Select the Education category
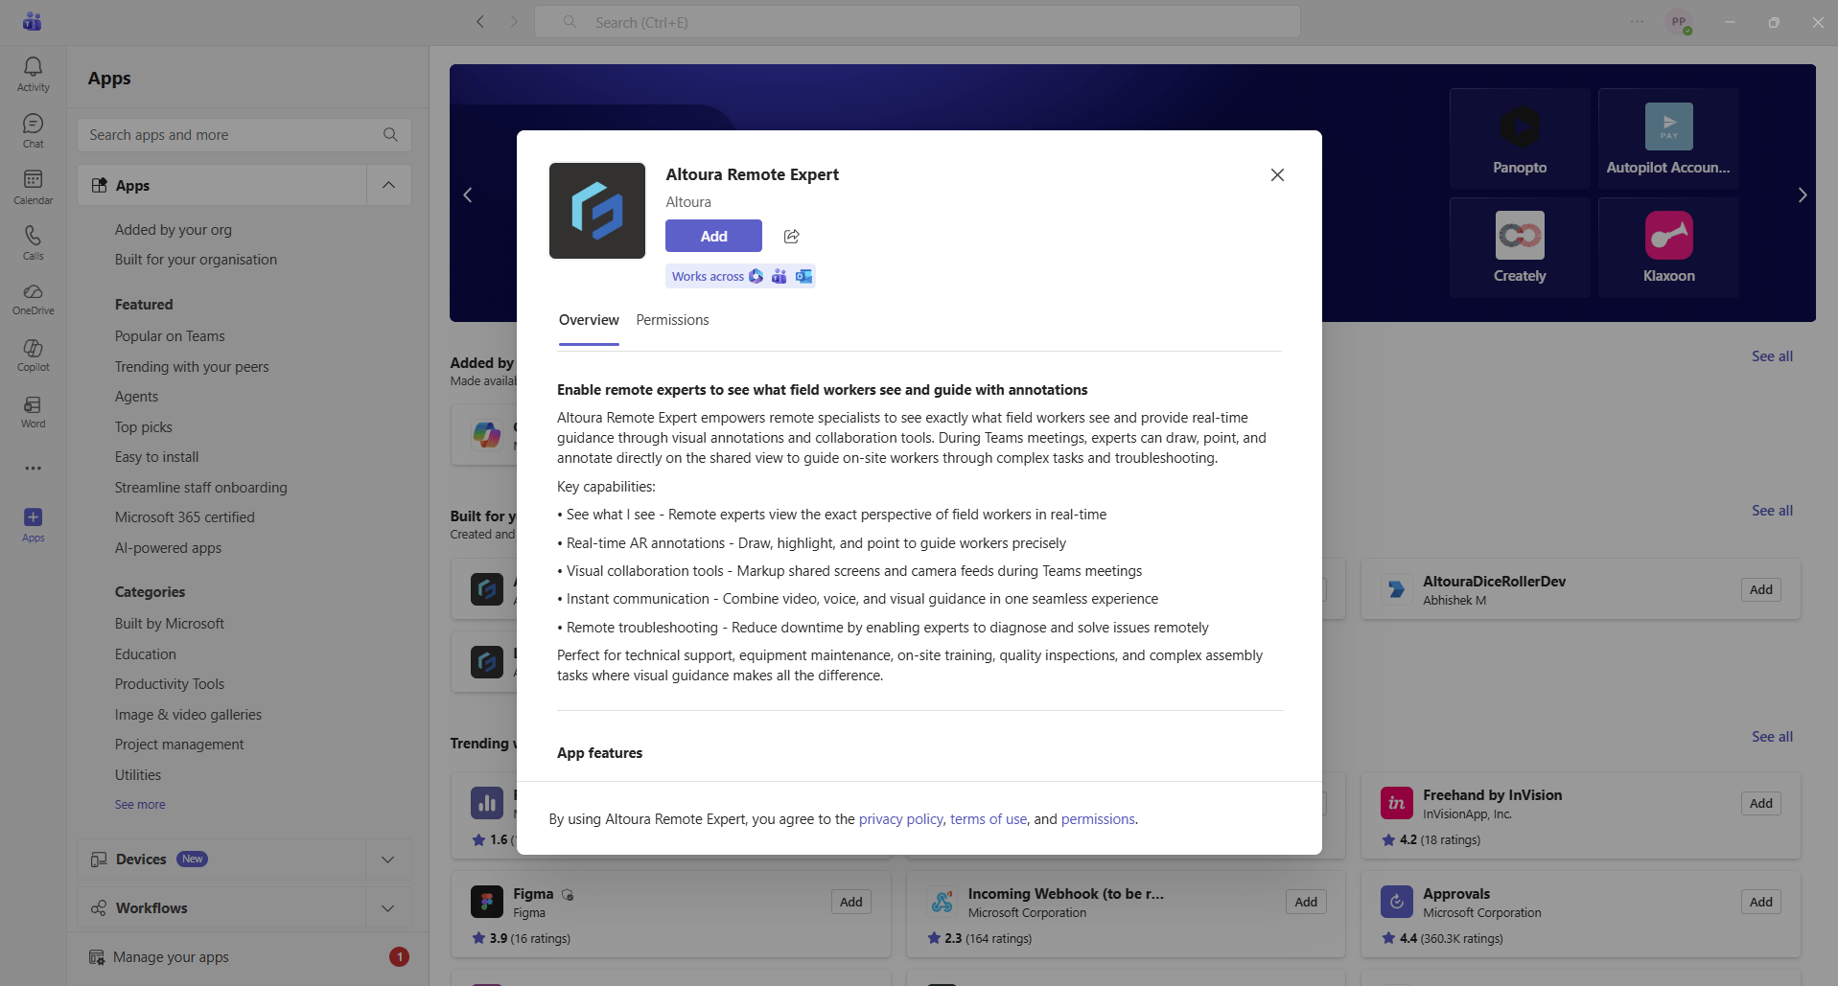The width and height of the screenshot is (1838, 986). pos(146,654)
